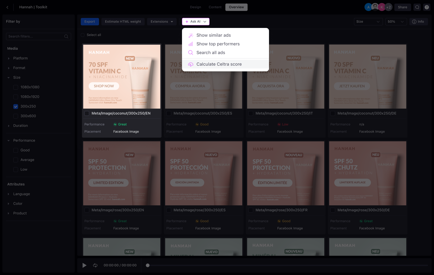Click Great performance icon on coconut EN ad

click(x=115, y=125)
